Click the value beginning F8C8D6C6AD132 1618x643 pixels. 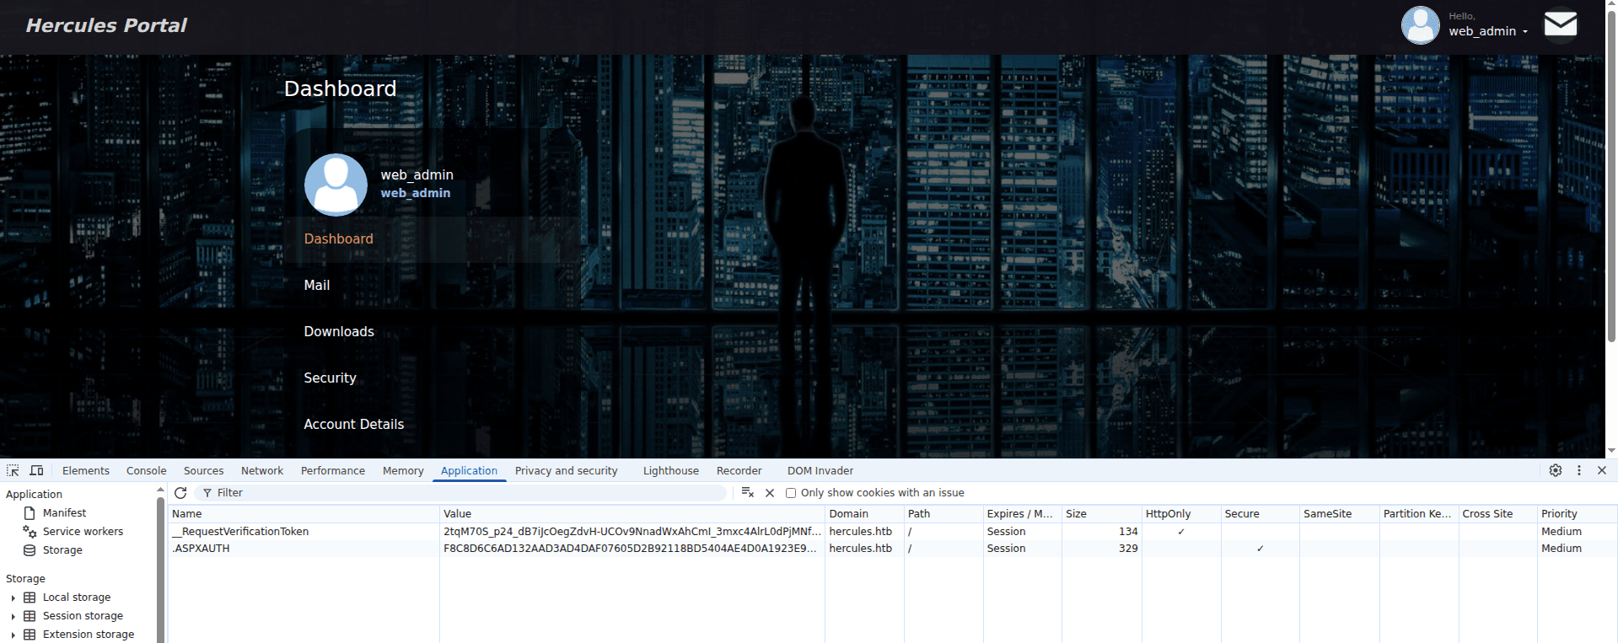point(631,549)
